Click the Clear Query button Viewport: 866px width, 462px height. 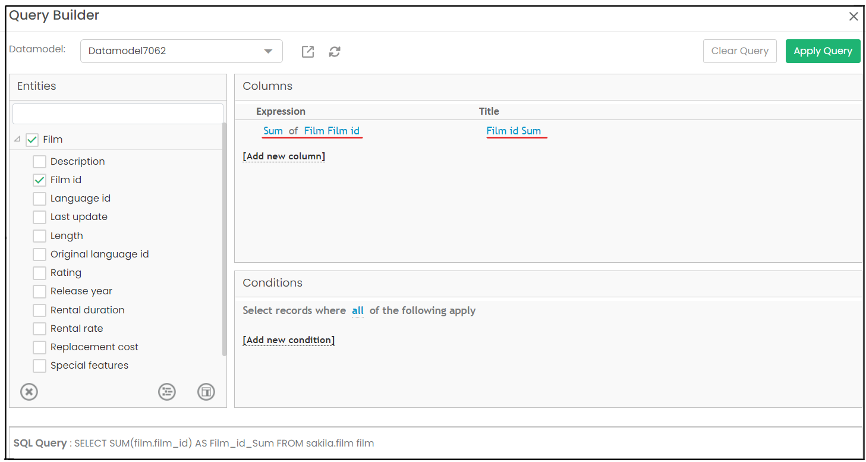pos(740,51)
